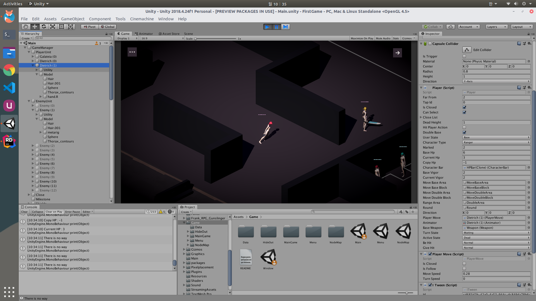536x301 pixels.
Task: Select the Hand tool in toolbar
Action: click(x=26, y=27)
